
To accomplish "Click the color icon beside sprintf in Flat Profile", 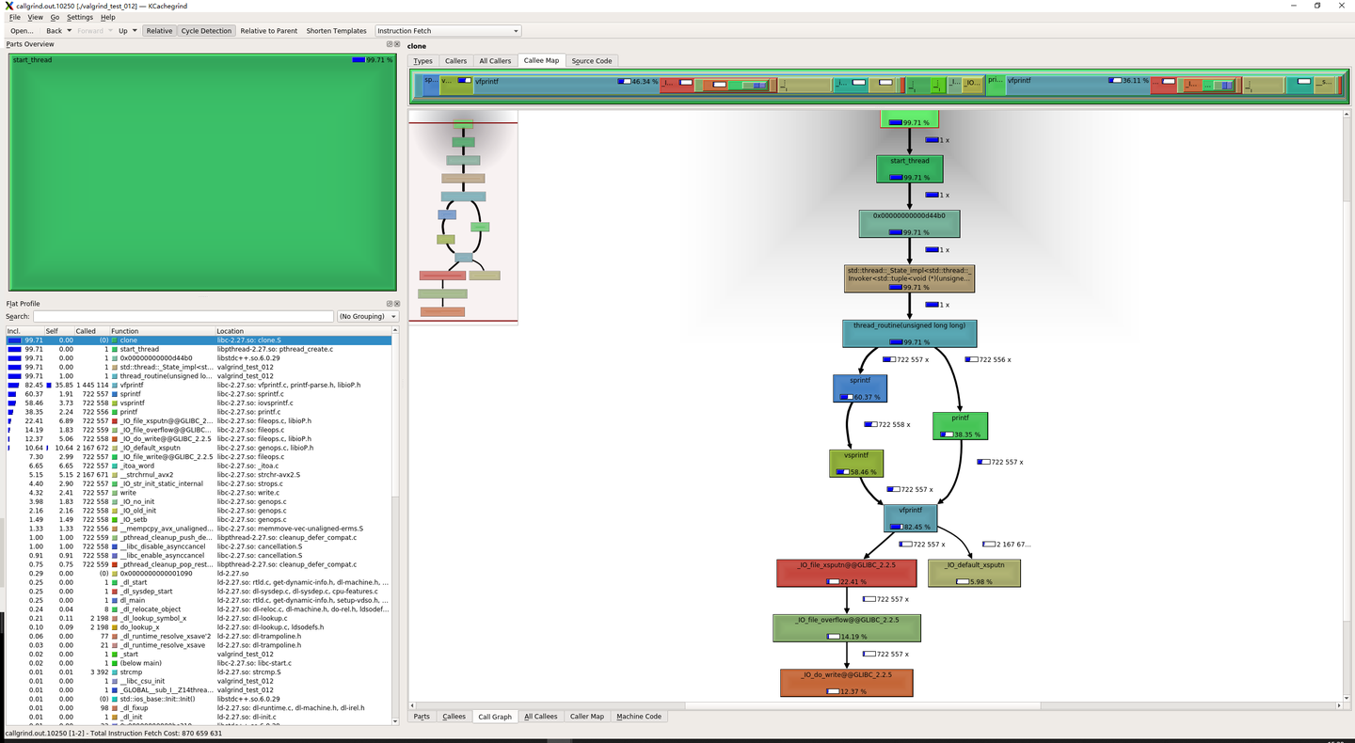I will [x=115, y=394].
